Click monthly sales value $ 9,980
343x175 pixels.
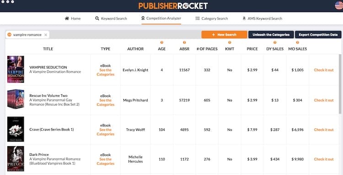point(298,159)
